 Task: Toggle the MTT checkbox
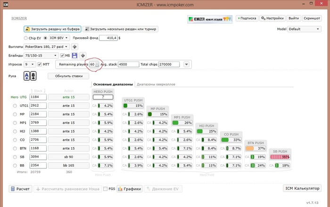tap(39, 64)
